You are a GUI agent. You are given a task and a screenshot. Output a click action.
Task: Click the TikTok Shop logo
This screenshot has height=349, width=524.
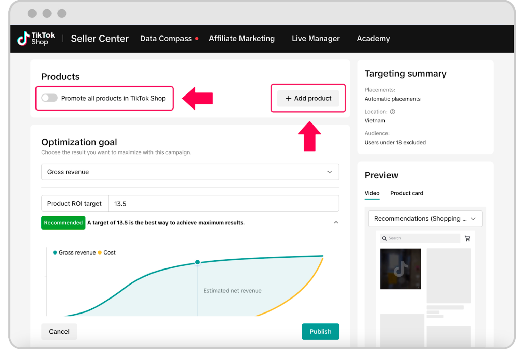36,39
